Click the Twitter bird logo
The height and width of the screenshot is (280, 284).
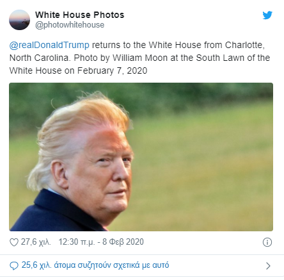267,15
